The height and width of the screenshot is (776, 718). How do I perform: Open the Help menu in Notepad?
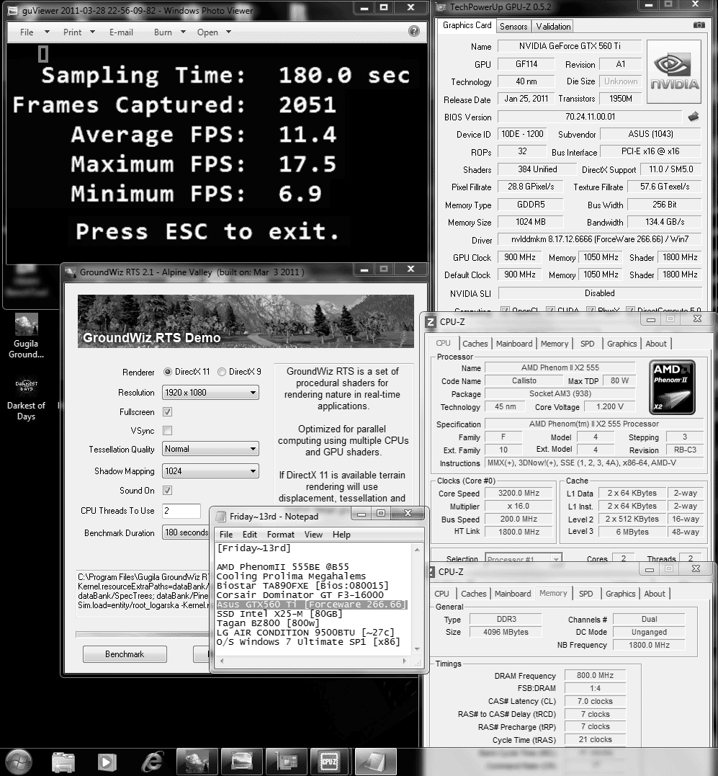pos(341,535)
